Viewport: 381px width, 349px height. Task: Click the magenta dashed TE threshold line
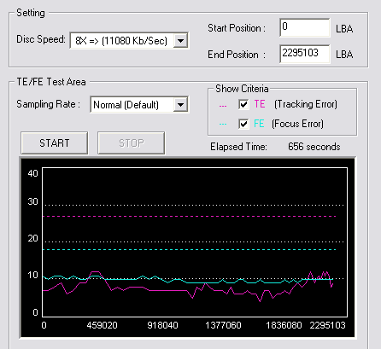190,217
